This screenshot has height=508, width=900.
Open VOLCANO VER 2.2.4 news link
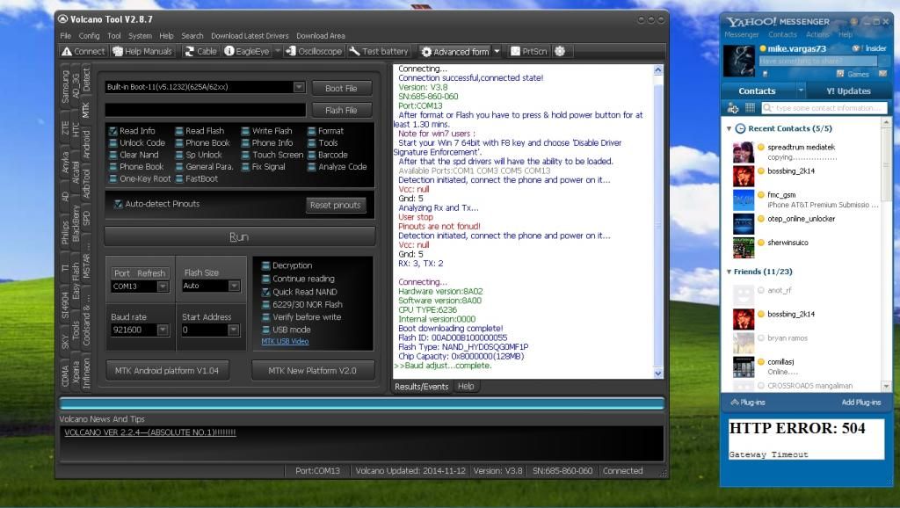149,432
